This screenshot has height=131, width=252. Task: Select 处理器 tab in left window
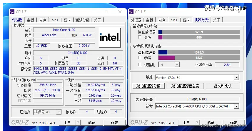(17, 20)
